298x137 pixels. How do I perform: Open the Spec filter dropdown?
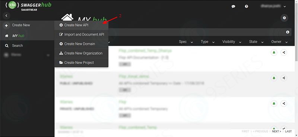[186, 42]
